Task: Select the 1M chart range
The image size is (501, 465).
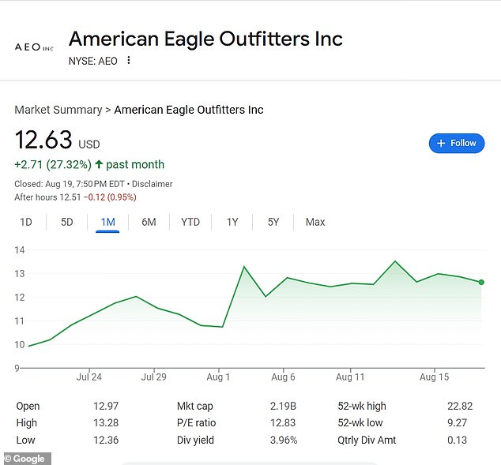Action: (x=107, y=223)
